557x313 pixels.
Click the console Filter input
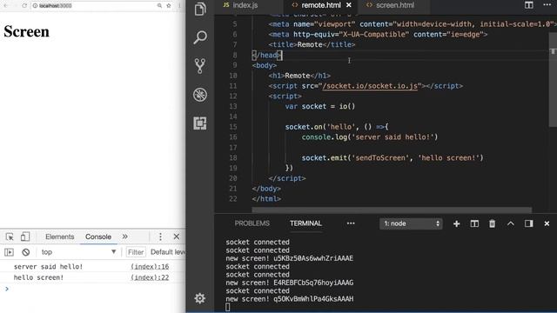[136, 252]
